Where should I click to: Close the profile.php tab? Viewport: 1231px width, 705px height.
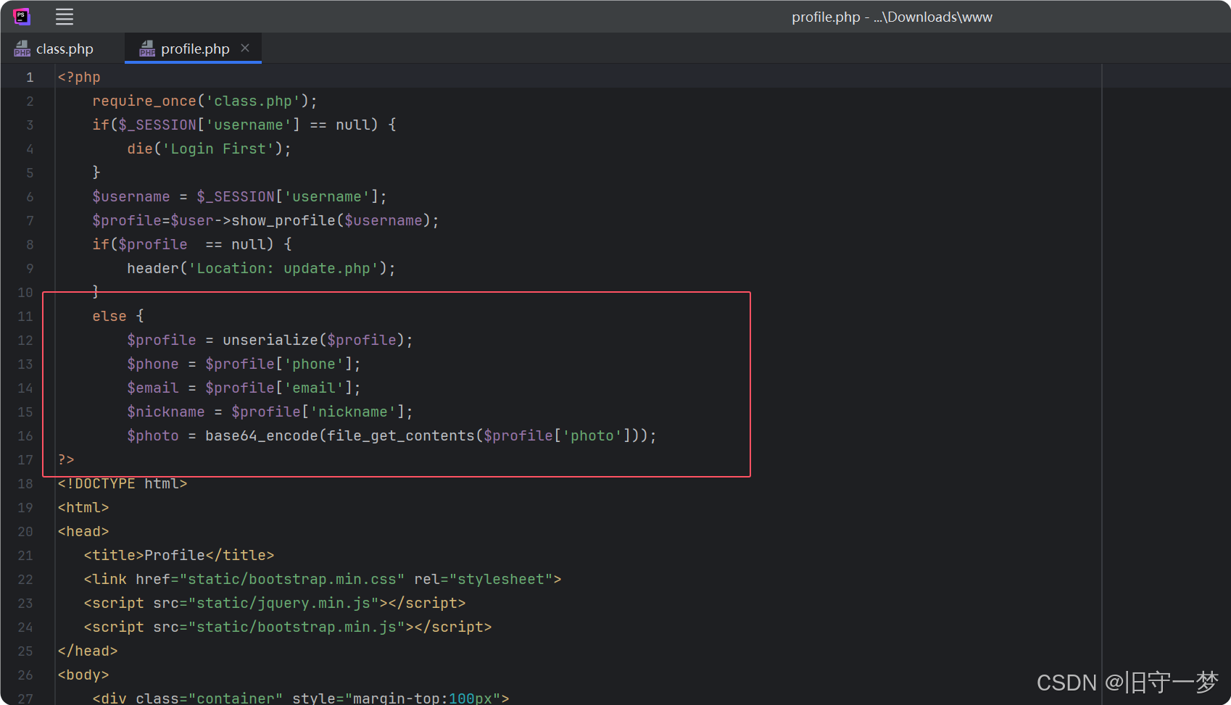coord(245,48)
